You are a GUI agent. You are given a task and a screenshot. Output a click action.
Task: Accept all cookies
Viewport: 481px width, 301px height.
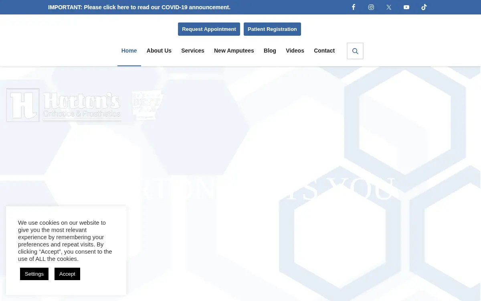(67, 274)
